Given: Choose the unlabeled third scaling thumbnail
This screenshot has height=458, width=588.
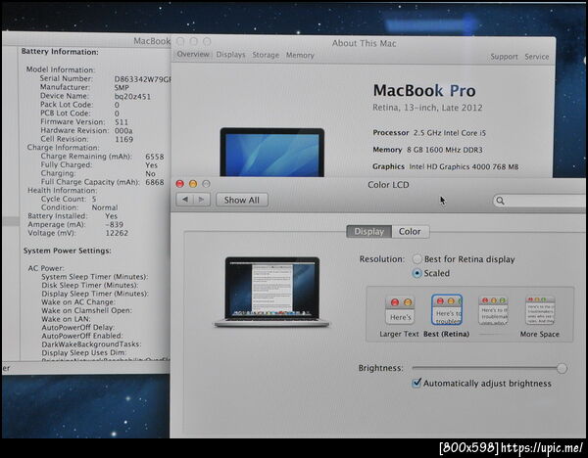Looking at the screenshot, I should [x=493, y=310].
